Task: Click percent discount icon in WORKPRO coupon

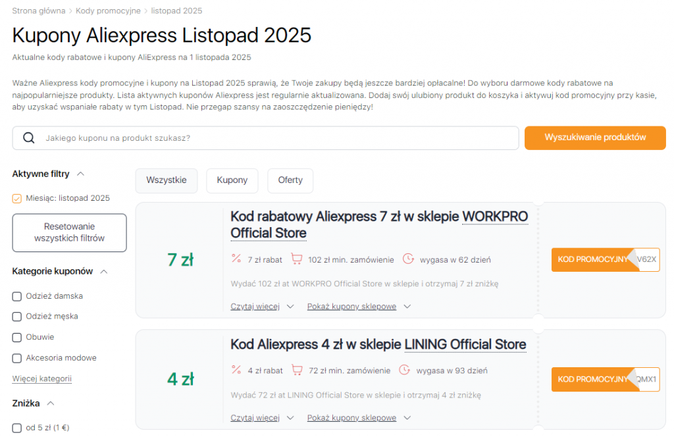Action: [237, 259]
